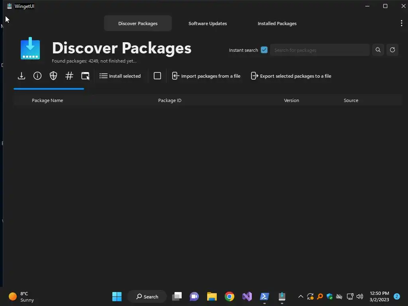Image resolution: width=408 pixels, height=306 pixels.
Task: Click Export selected packages to a file
Action: pyautogui.click(x=291, y=76)
